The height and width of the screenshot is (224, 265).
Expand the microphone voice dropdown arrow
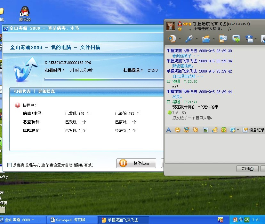(x=196, y=39)
